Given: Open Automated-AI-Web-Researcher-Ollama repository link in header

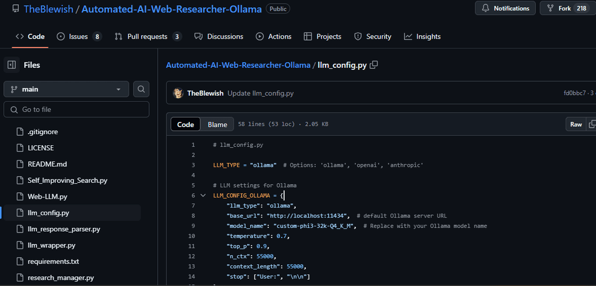Looking at the screenshot, I should (172, 9).
